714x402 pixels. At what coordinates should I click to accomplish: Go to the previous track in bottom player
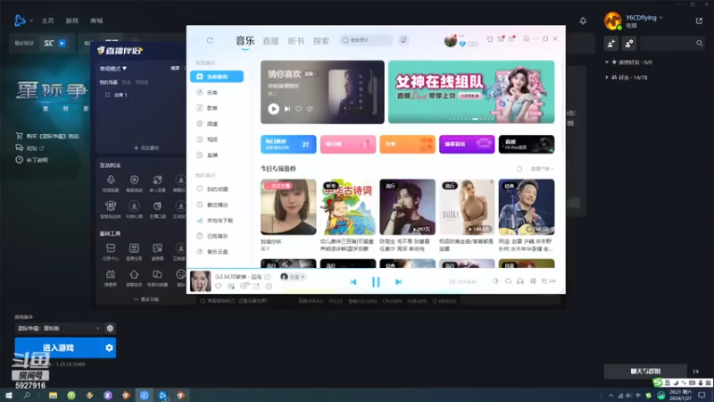pos(353,282)
